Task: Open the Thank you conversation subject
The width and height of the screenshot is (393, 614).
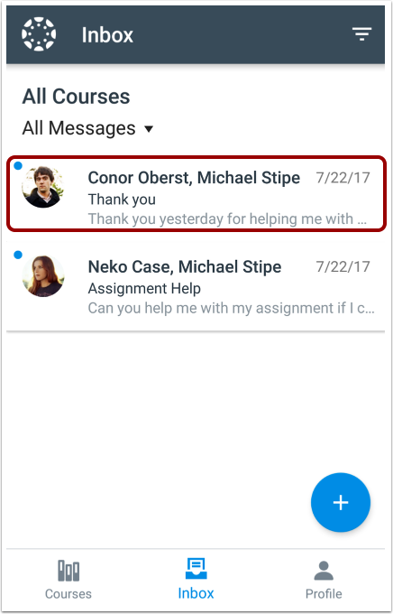Action: [122, 200]
